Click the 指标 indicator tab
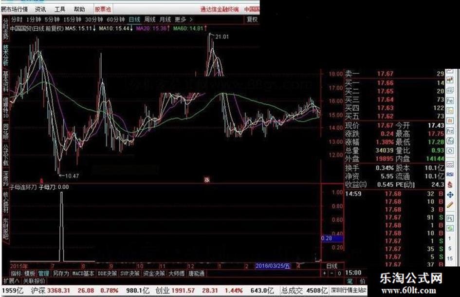Viewport: 460px width, 297px height. [16, 274]
